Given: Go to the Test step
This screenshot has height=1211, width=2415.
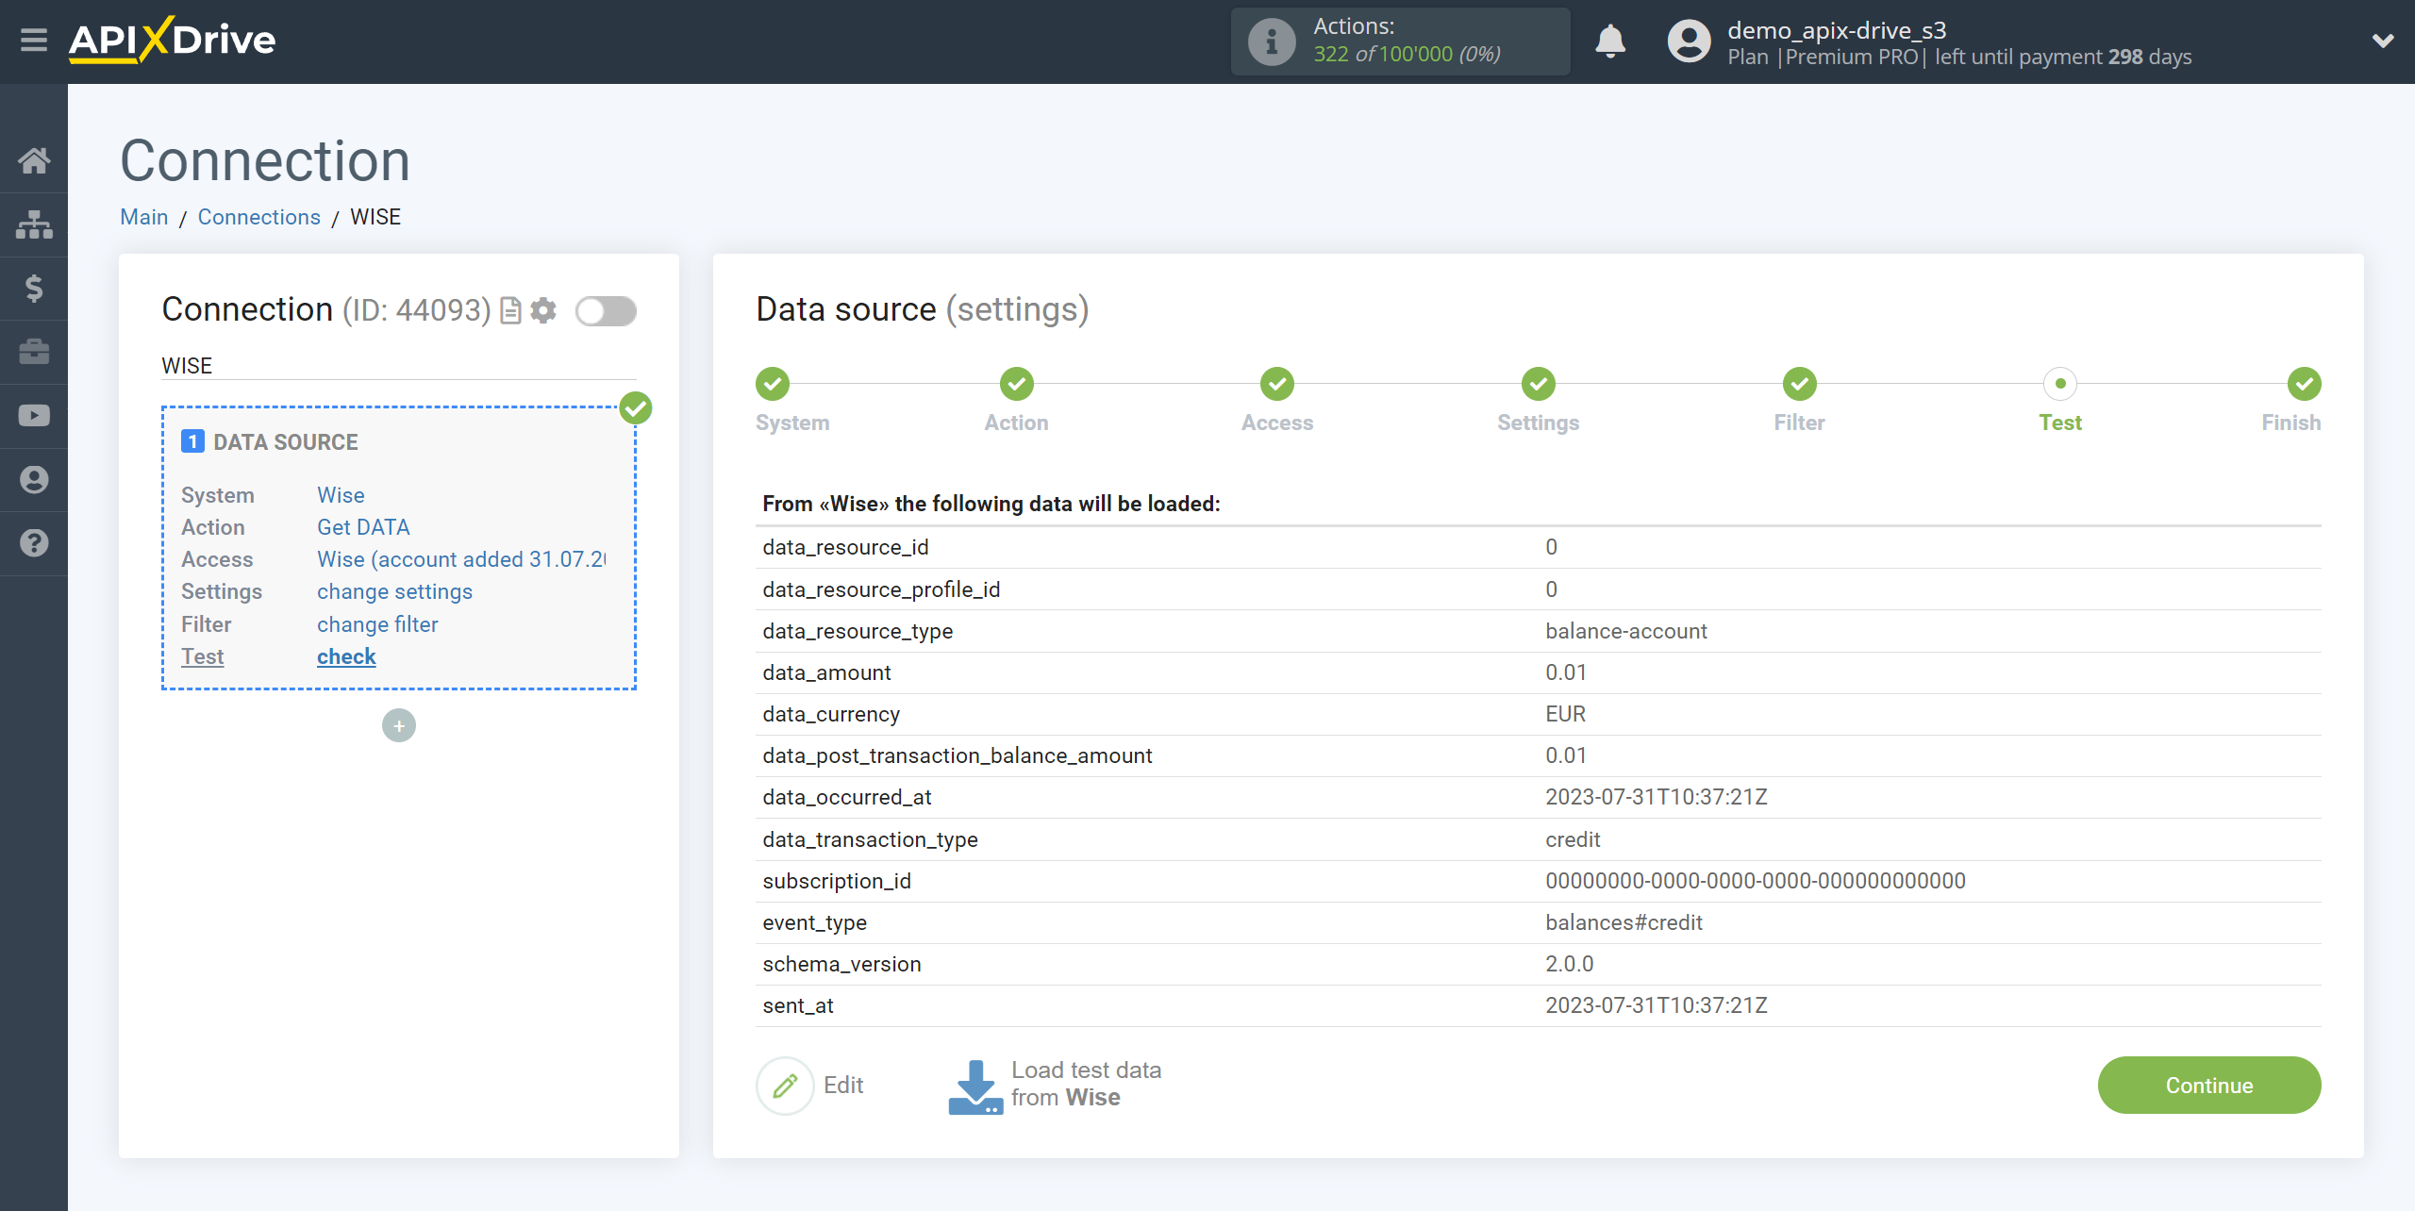Looking at the screenshot, I should pos(2060,384).
